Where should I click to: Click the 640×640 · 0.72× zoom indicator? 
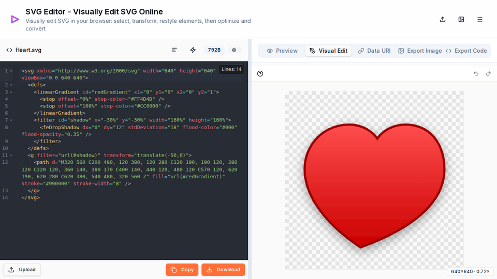(x=471, y=271)
